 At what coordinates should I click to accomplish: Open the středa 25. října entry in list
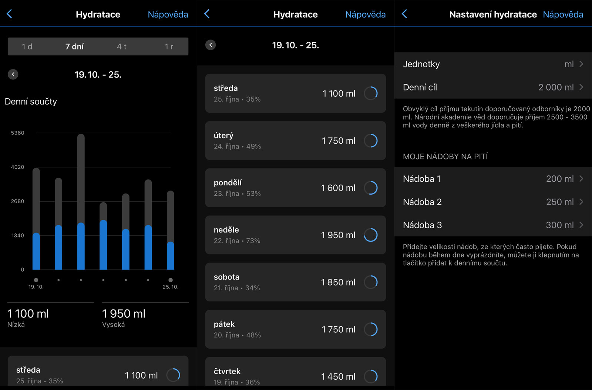click(296, 93)
